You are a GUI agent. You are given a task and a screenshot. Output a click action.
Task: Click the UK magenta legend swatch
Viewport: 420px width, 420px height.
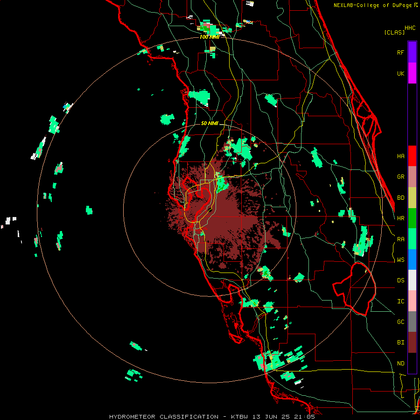click(x=412, y=73)
